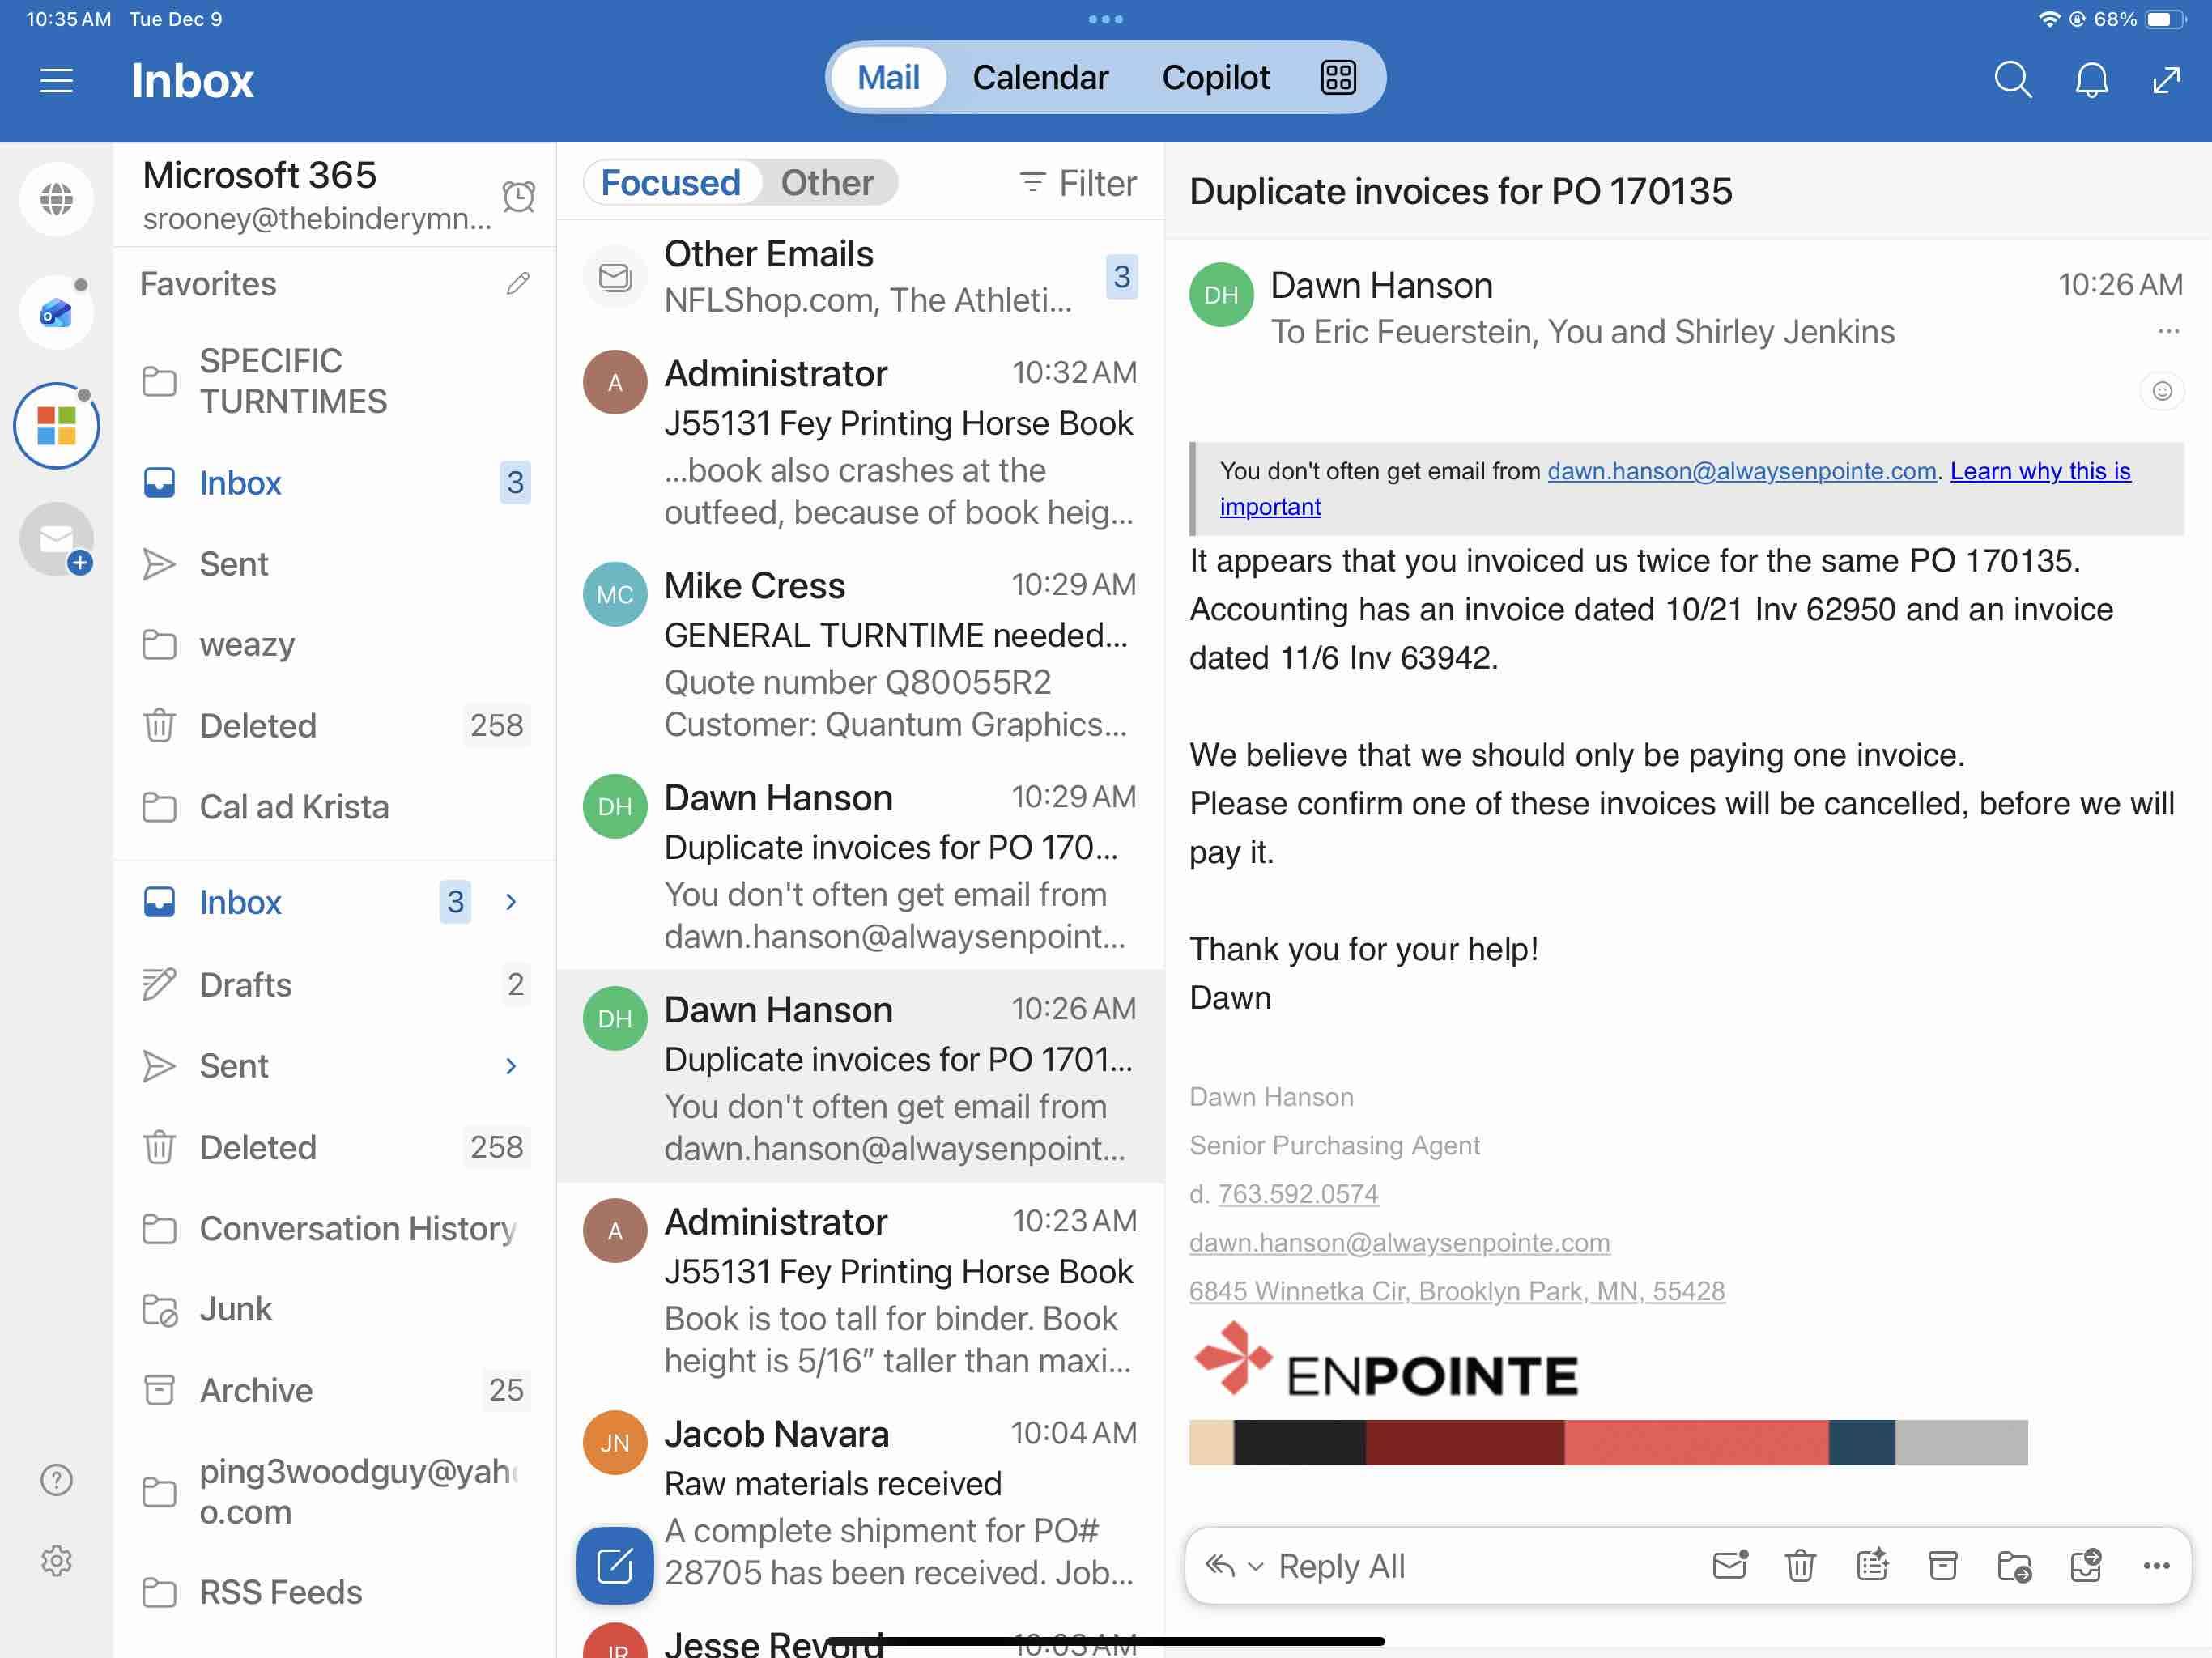Switch to the Focused inbox toggle
This screenshot has width=2212, height=1658.
tap(670, 183)
